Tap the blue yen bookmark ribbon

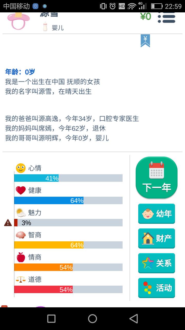point(145,41)
